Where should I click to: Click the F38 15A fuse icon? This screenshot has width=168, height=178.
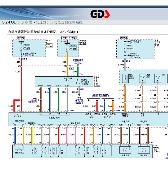pos(73,48)
